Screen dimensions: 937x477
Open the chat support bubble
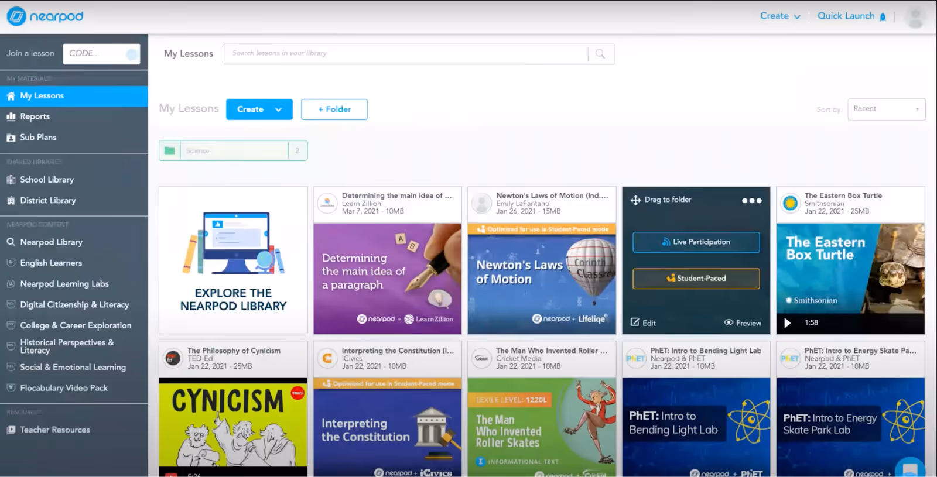(x=909, y=468)
